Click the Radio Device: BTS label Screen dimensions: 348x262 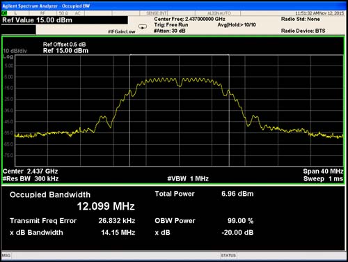(x=303, y=31)
